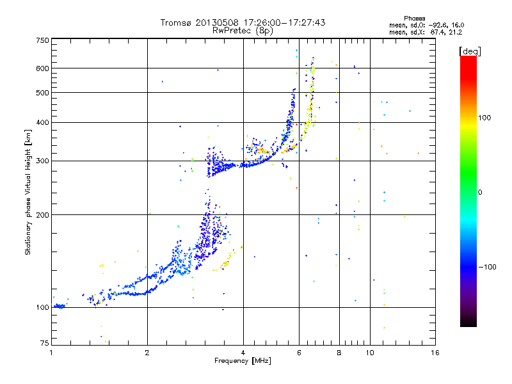Click the x-axis tick label '16'
Viewport: 512px width, 384px height.
coord(435,353)
